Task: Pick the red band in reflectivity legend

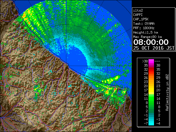Action: [x=151, y=70]
